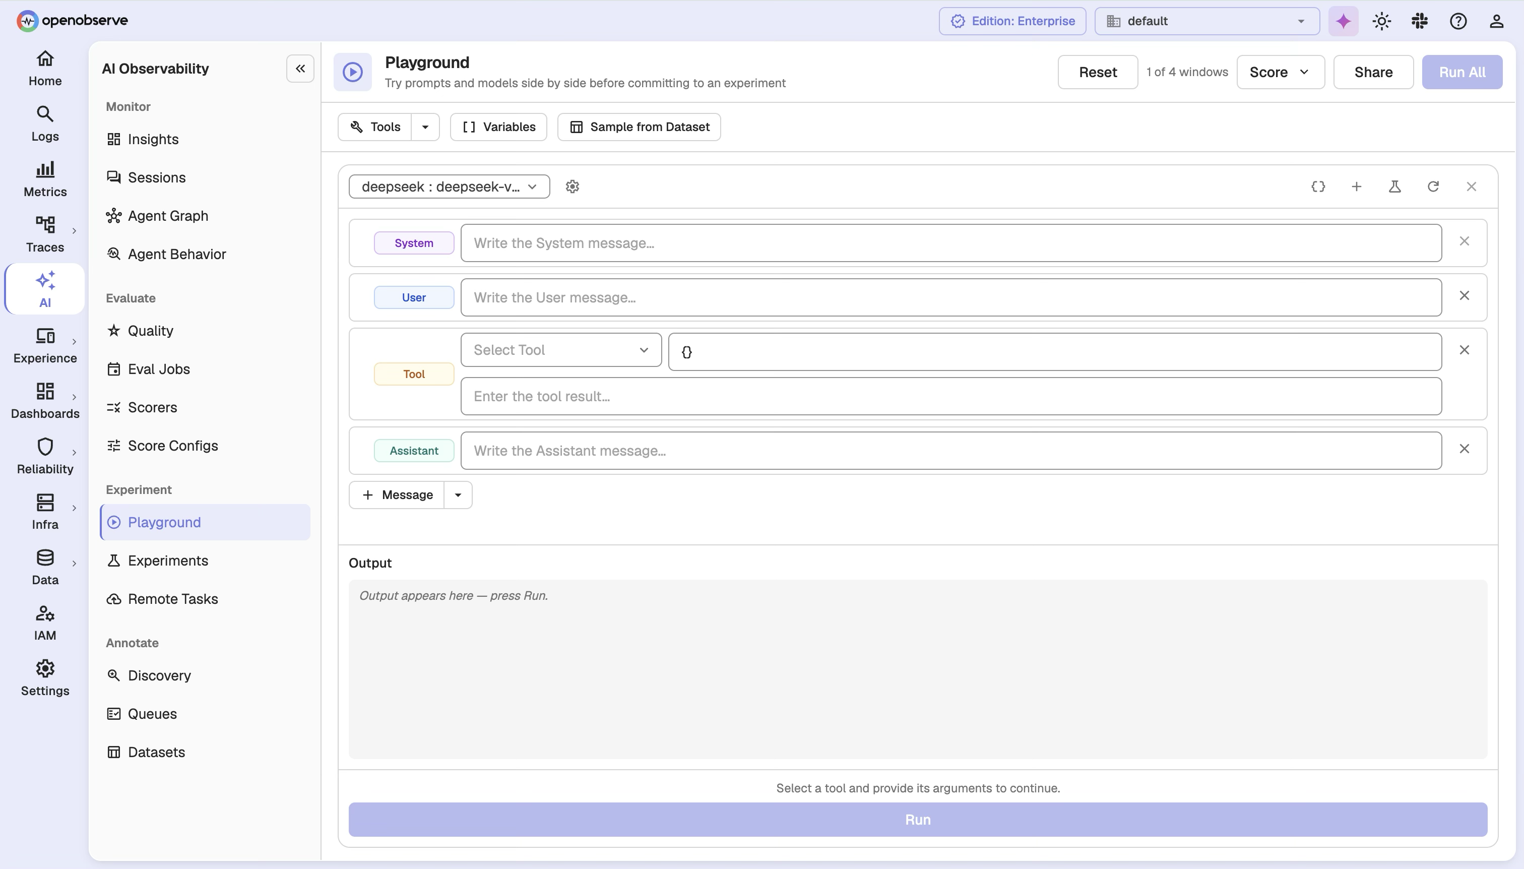1524x869 pixels.
Task: Open the AI assistant sparkle icon
Action: tap(1343, 22)
